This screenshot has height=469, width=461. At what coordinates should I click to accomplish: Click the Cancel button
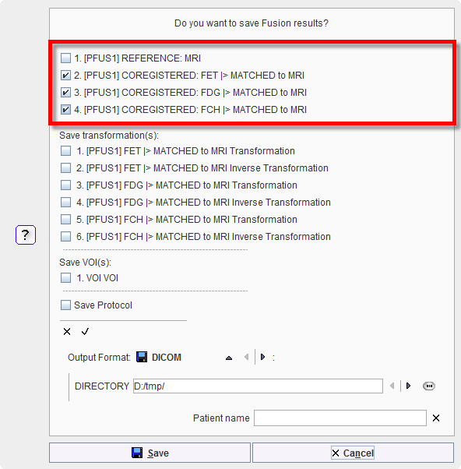pos(353,453)
